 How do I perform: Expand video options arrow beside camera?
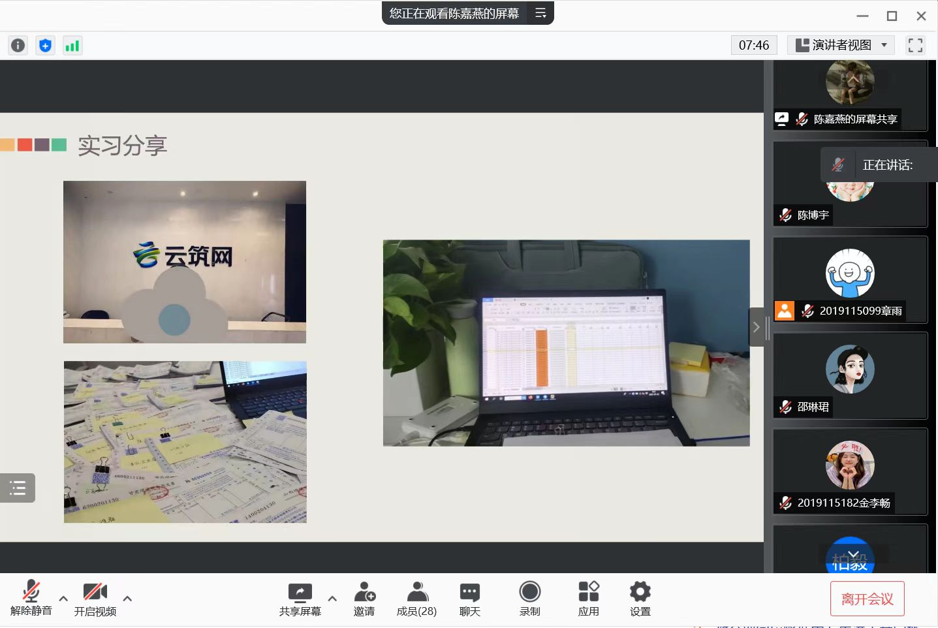click(127, 598)
